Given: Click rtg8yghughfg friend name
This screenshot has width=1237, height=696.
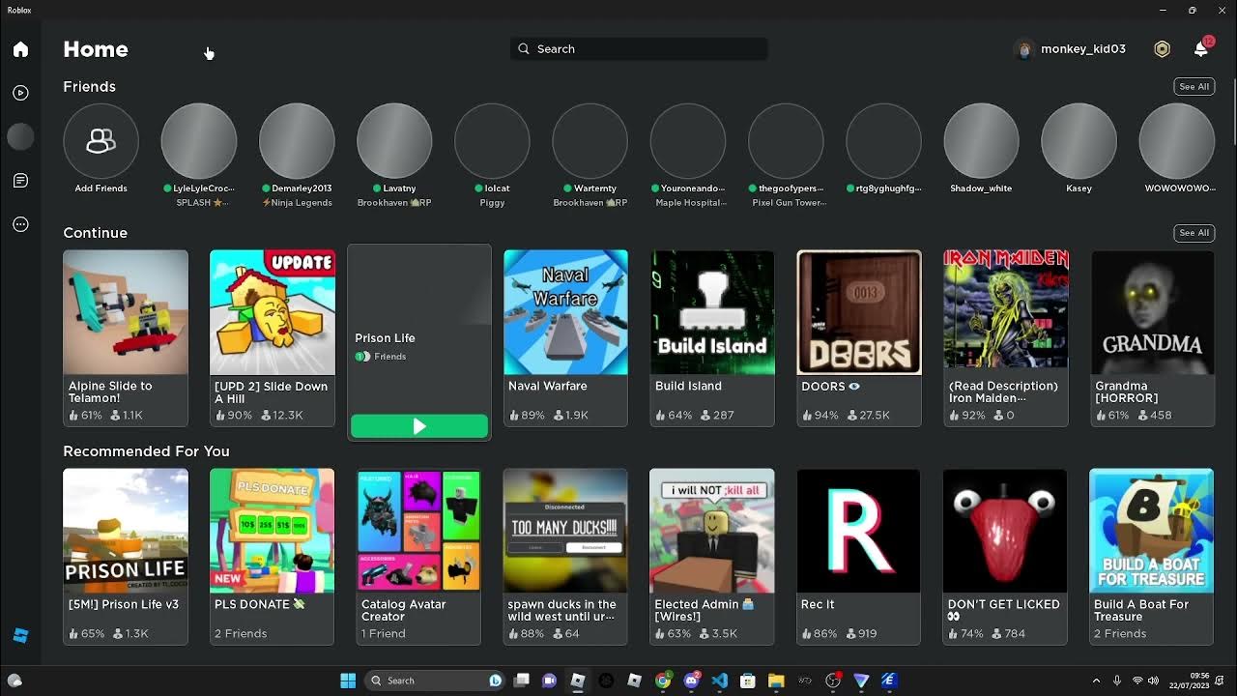Looking at the screenshot, I should click(889, 188).
